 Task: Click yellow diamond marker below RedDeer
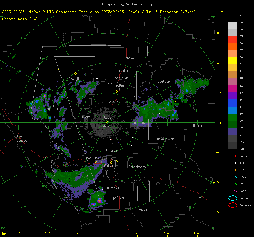[116, 92]
